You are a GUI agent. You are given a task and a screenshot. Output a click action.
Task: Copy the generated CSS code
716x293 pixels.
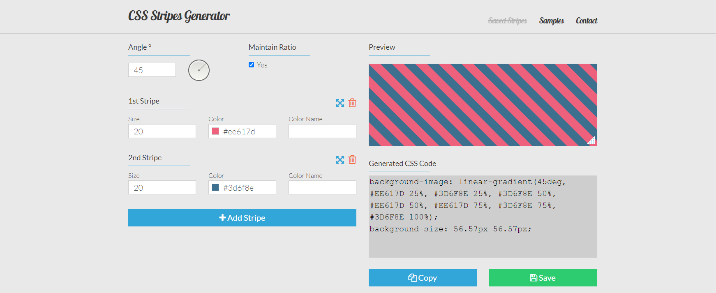[x=423, y=278]
